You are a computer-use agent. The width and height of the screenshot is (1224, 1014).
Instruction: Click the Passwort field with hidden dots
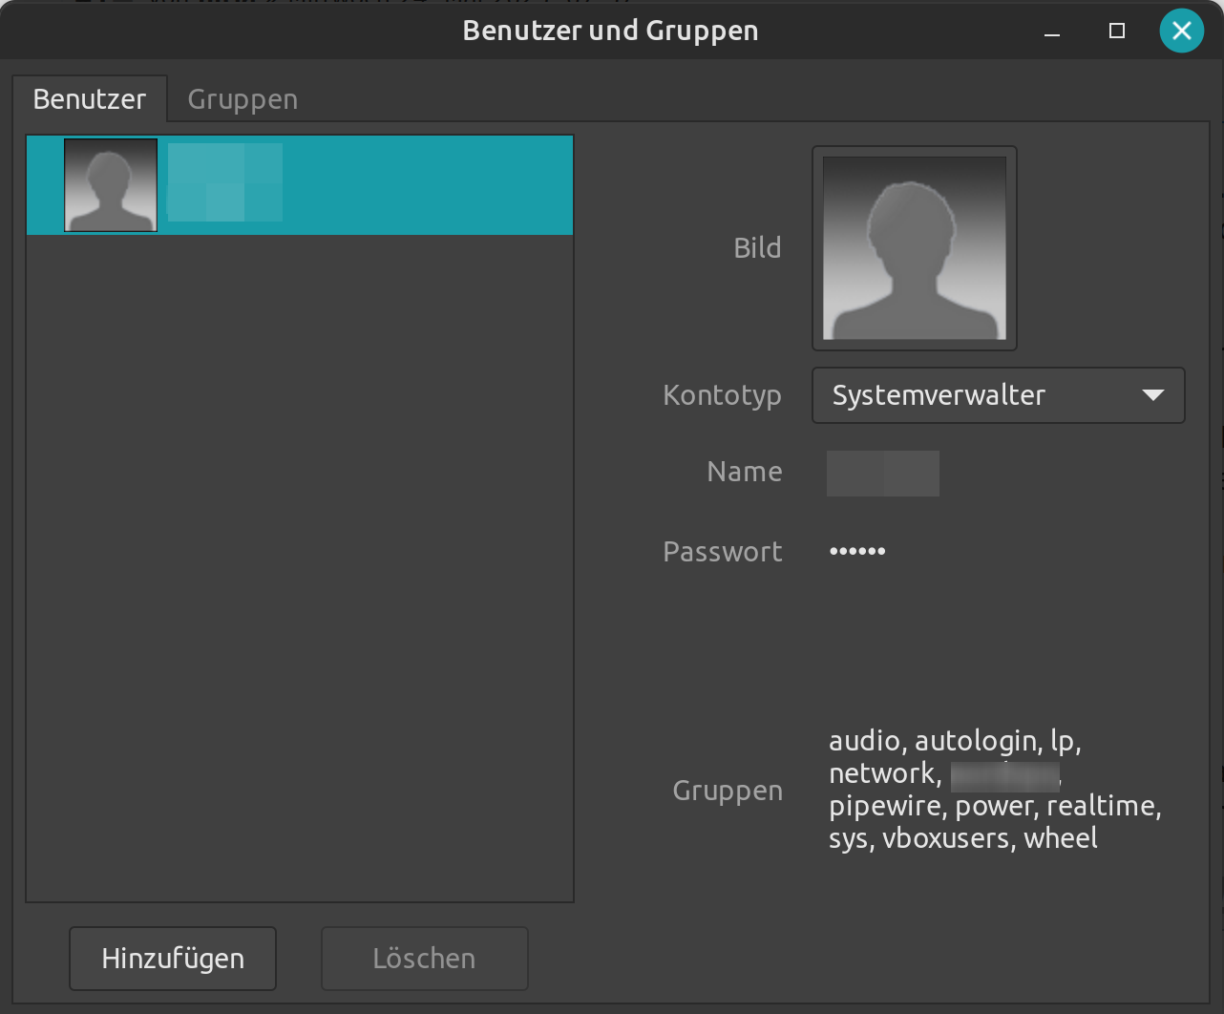(856, 550)
